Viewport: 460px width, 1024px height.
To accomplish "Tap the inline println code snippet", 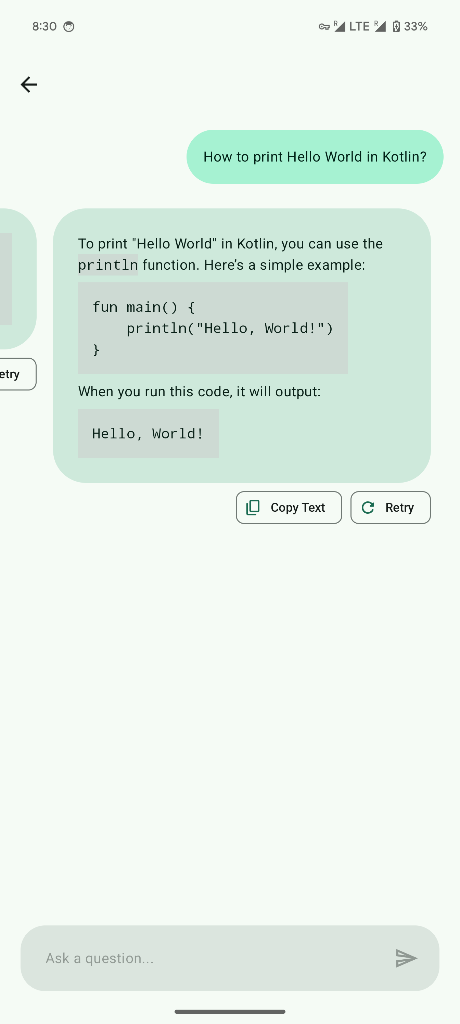I will tap(108, 265).
